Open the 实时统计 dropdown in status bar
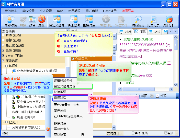This screenshot has width=180, height=138. (115, 133)
